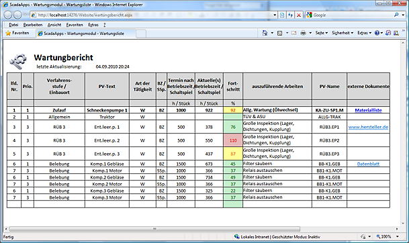Open the Bearbeiten menu
The width and height of the screenshot is (409, 243).
tap(33, 25)
